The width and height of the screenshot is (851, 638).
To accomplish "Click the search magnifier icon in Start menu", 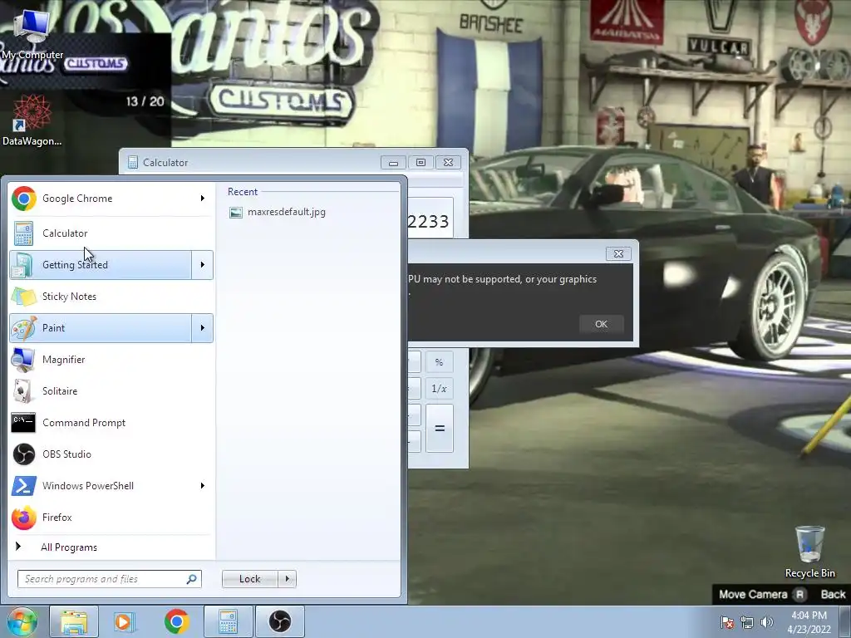I will pos(192,579).
